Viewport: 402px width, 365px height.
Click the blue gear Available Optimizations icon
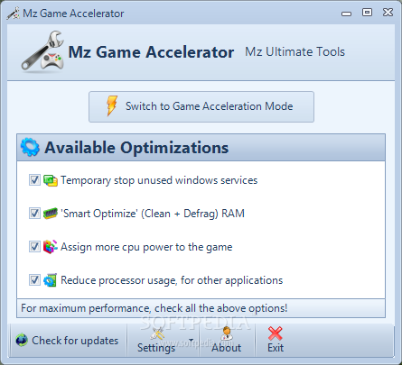(x=30, y=147)
